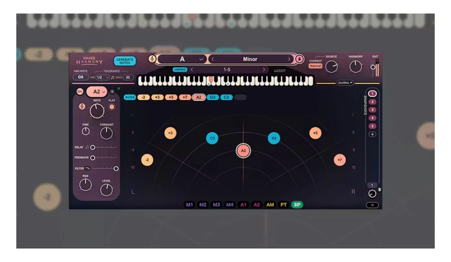Click the filter shape icon

[87, 168]
